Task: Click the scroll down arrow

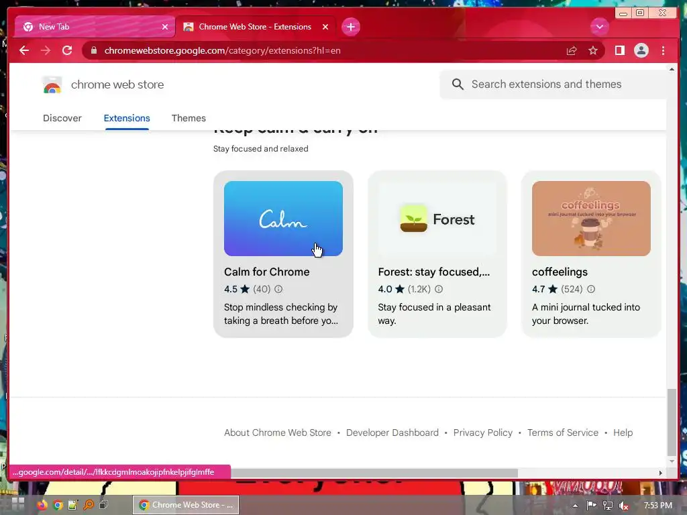Action: tap(672, 461)
